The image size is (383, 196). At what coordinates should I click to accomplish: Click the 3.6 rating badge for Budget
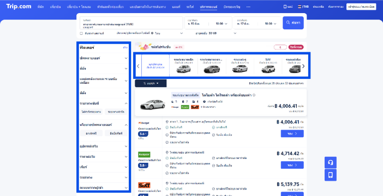(142, 134)
